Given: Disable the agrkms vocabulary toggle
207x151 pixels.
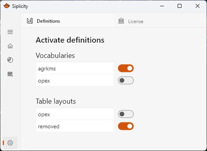Looking at the screenshot, I should (x=126, y=68).
